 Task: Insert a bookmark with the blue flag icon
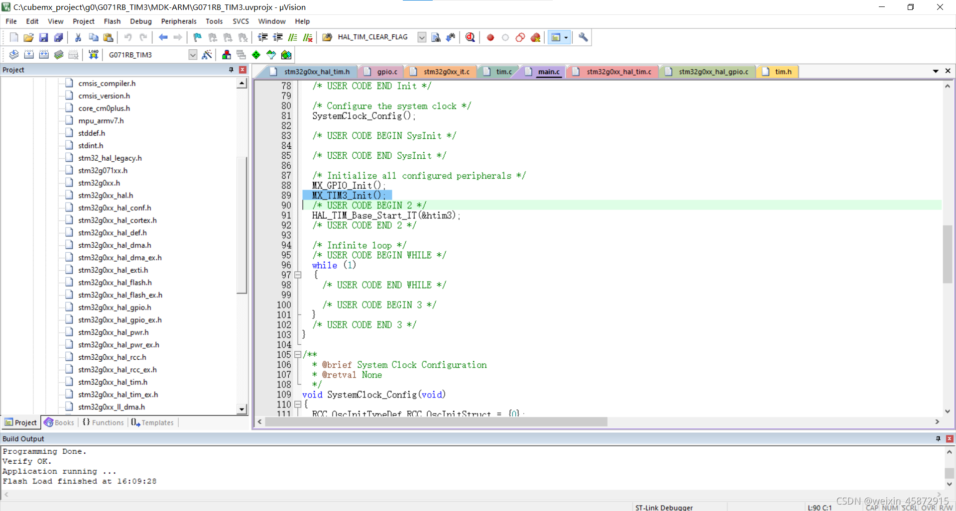pyautogui.click(x=198, y=37)
